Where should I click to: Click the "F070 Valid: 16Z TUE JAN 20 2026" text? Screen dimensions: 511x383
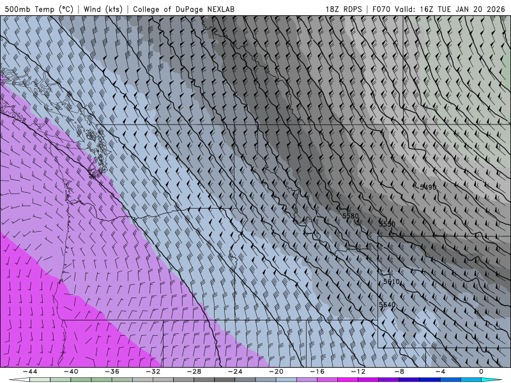pyautogui.click(x=438, y=9)
